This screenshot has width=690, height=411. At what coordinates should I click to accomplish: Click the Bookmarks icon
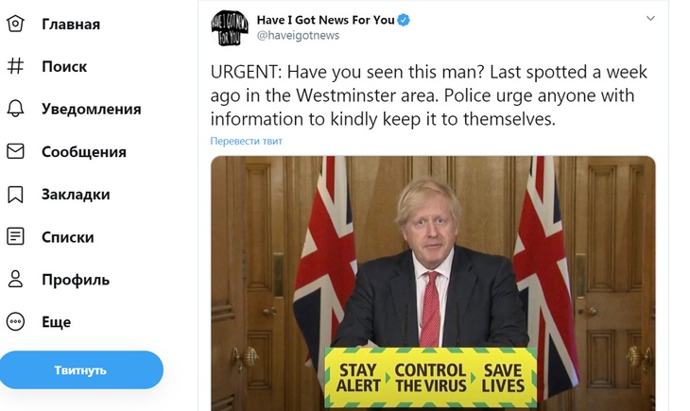(15, 195)
